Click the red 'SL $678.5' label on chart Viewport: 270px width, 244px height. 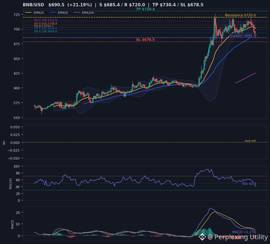pyautogui.click(x=145, y=39)
